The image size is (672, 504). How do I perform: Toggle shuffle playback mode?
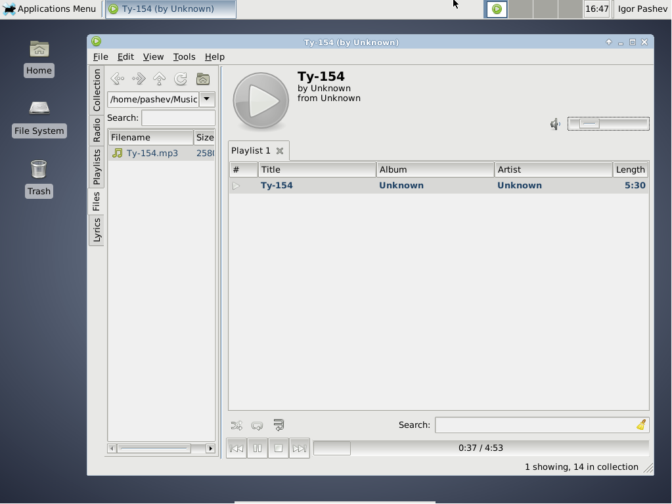[236, 425]
